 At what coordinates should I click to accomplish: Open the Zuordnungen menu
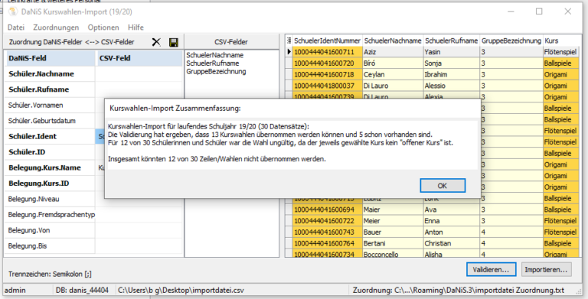56,28
